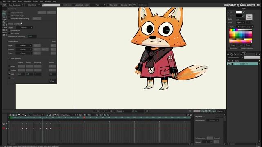Open Angle control bone dropdown
262x147 pixels.
(x=24, y=45)
